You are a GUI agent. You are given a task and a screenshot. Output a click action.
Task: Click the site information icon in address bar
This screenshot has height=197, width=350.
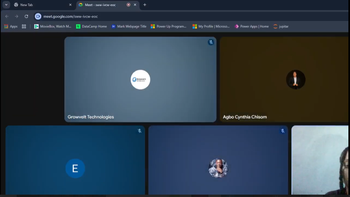(x=38, y=16)
